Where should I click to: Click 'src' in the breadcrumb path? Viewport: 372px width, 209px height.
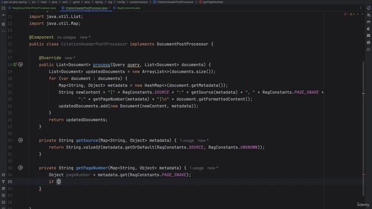tap(34, 2)
